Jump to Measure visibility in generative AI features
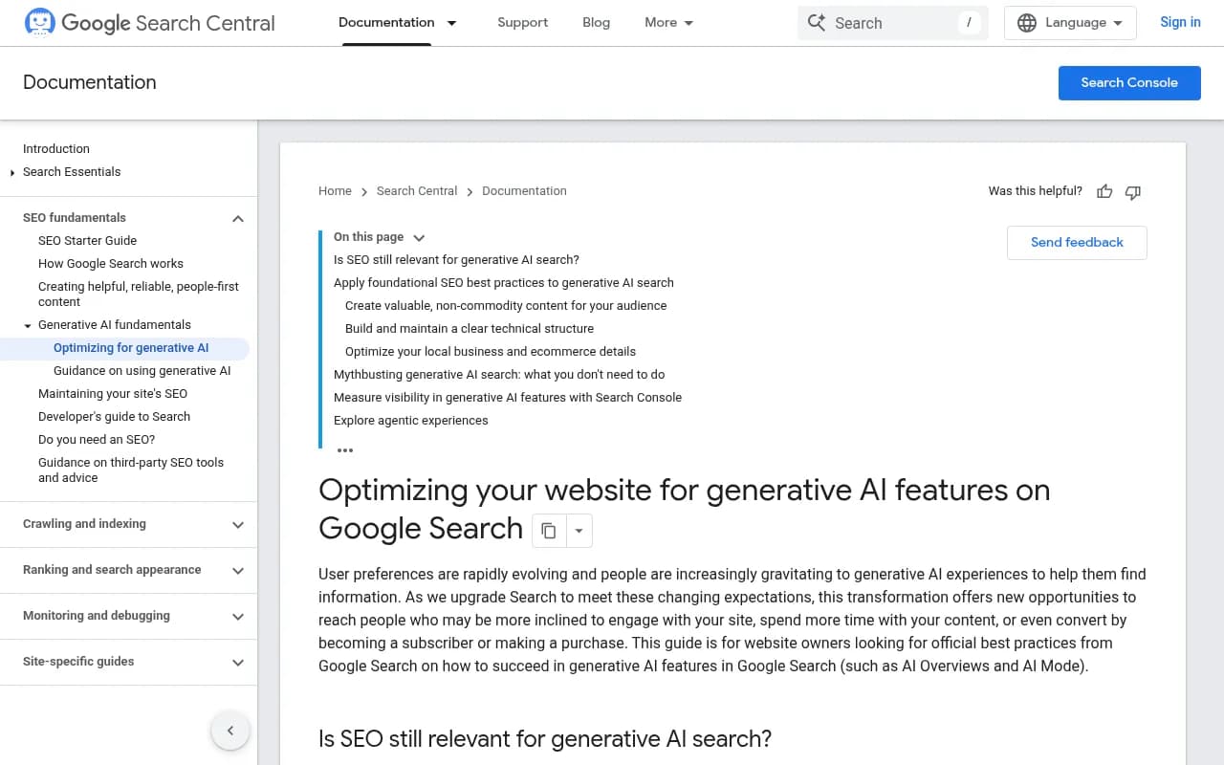This screenshot has height=765, width=1224. (x=508, y=398)
